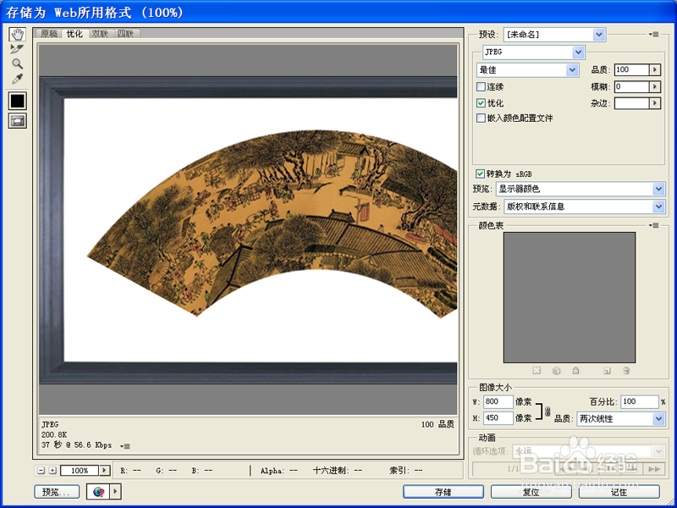Click the 100% zoom level field
The image size is (677, 508).
pyautogui.click(x=80, y=471)
